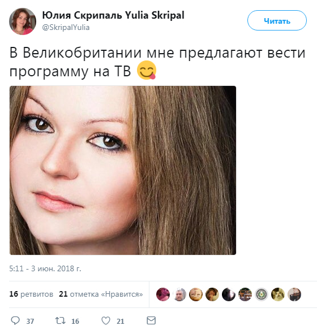Click the retweet arrows icon

pyautogui.click(x=60, y=320)
